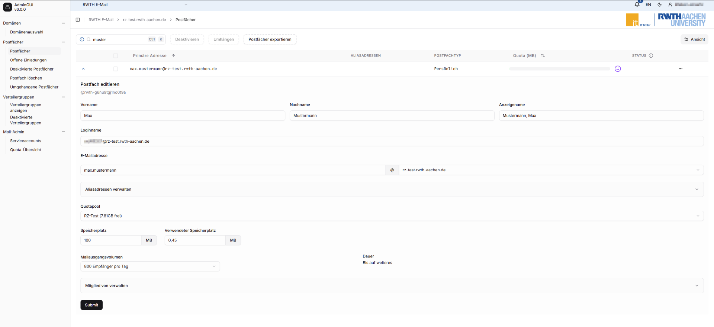Click the notification bell icon
The width and height of the screenshot is (714, 327).
[x=637, y=4]
